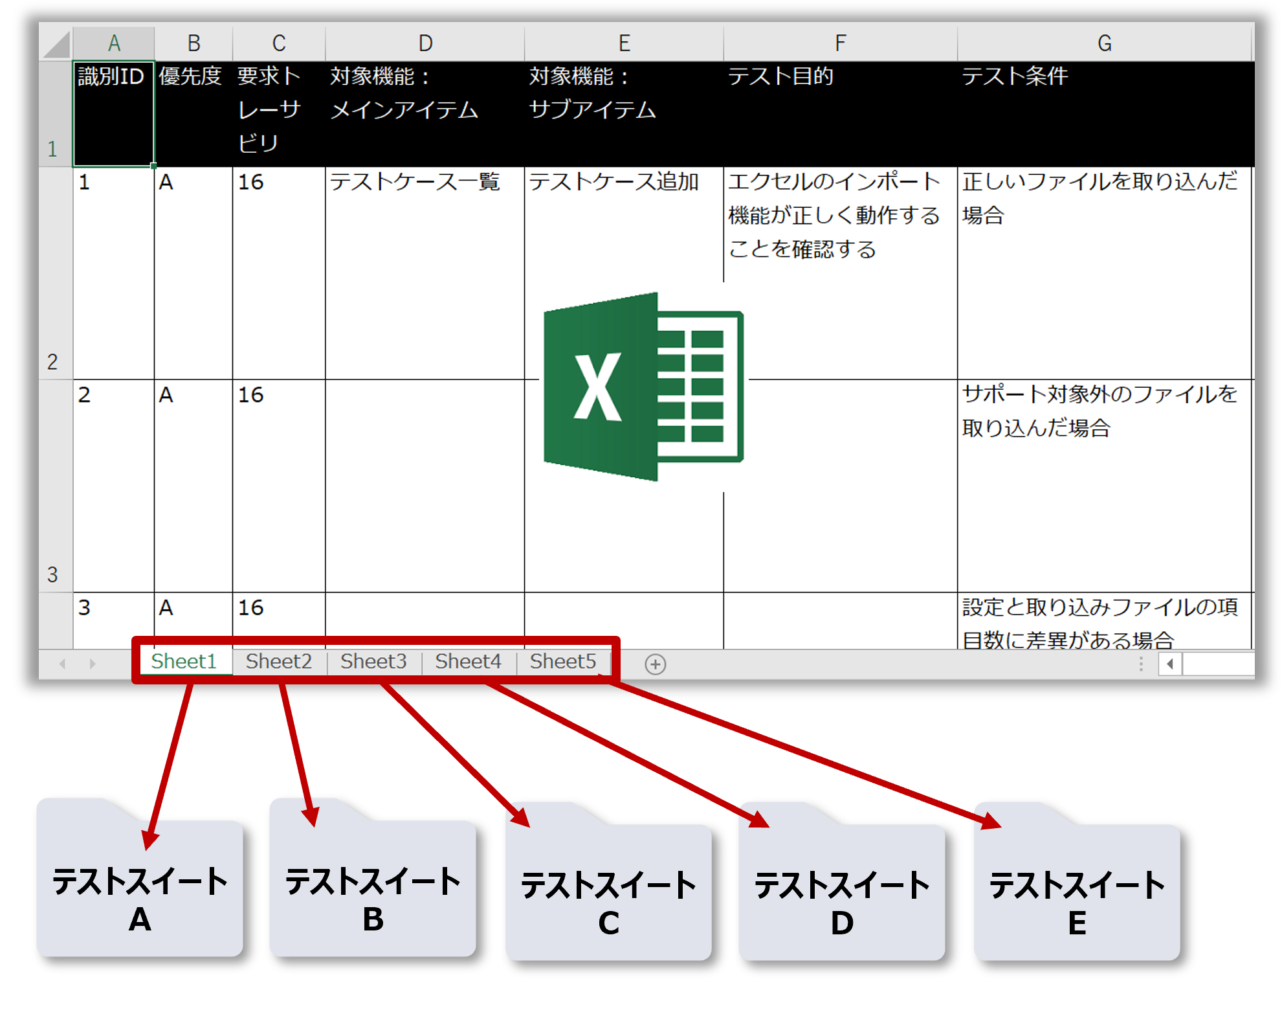Click the テスト条件 header cell
The width and height of the screenshot is (1282, 1036).
1105,114
